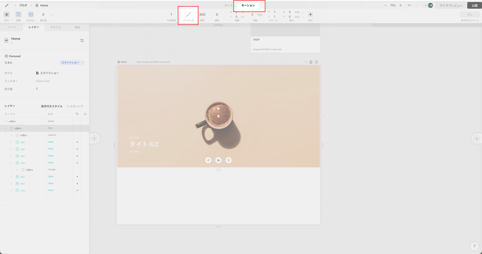The image size is (482, 254).
Task: Pause the carousel slideshow on canvas
Action: tap(218, 160)
